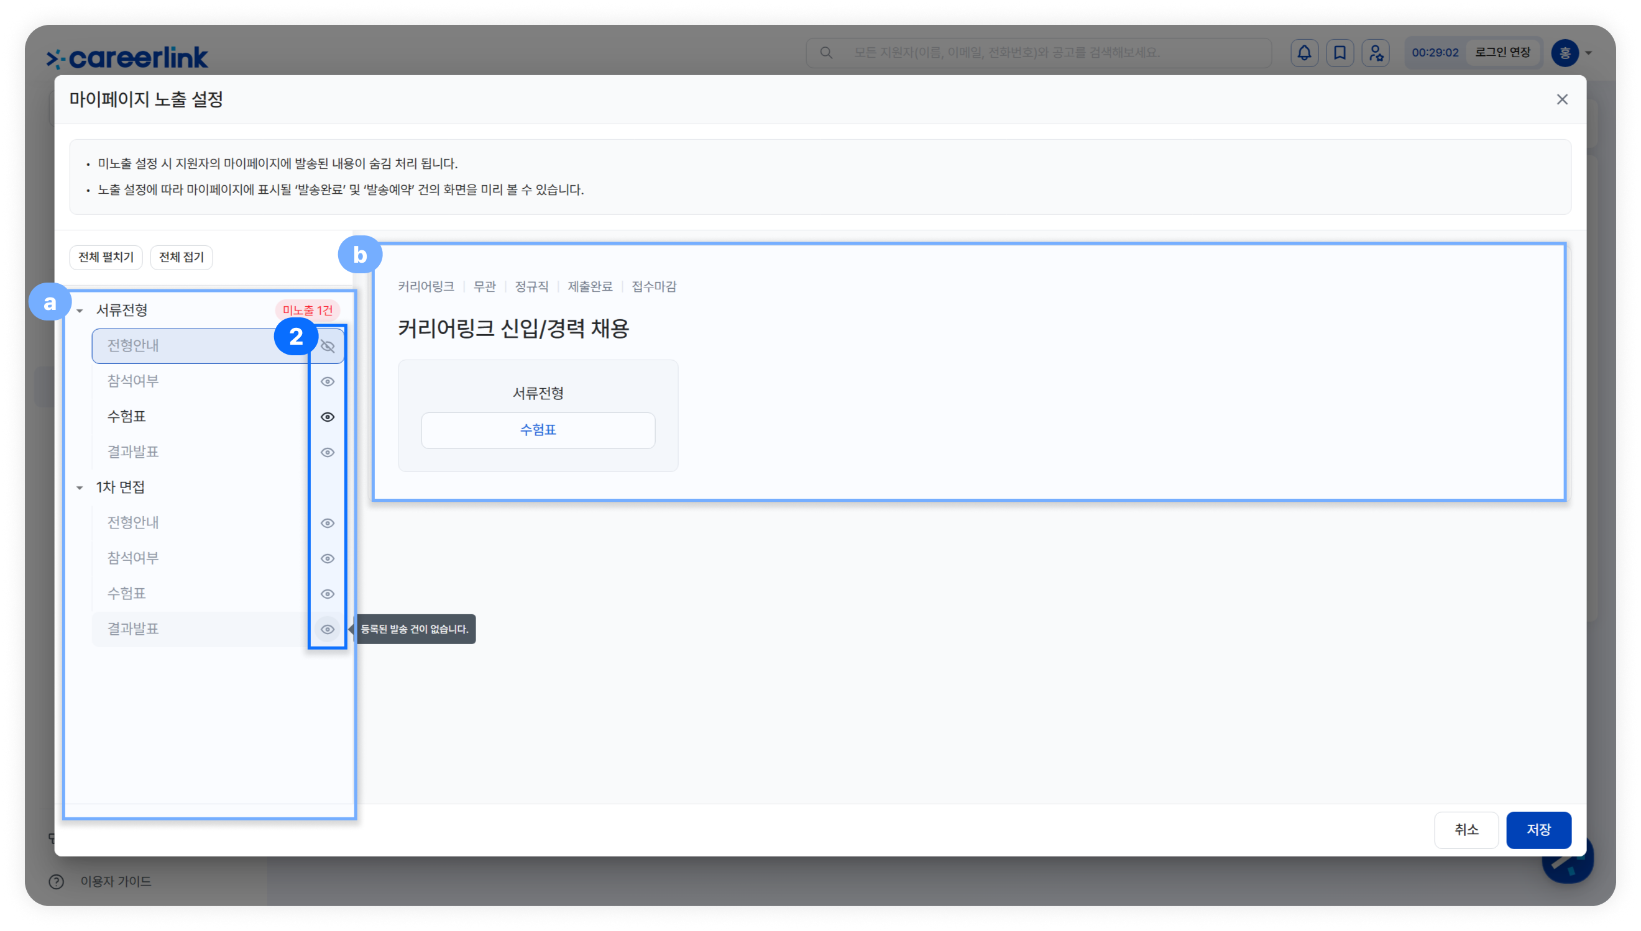This screenshot has width=1641, height=931.
Task: Click the 전체 펼치기 button
Action: pyautogui.click(x=106, y=257)
